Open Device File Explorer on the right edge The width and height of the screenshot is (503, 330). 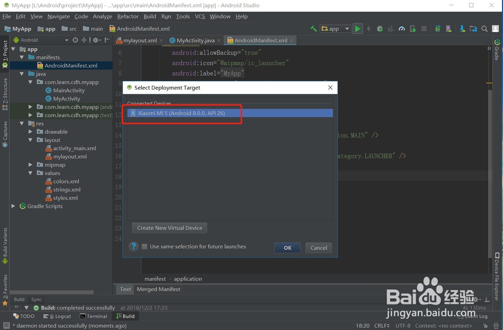tap(496, 276)
